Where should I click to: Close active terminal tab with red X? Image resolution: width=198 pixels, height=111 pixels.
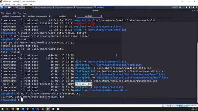point(101,16)
